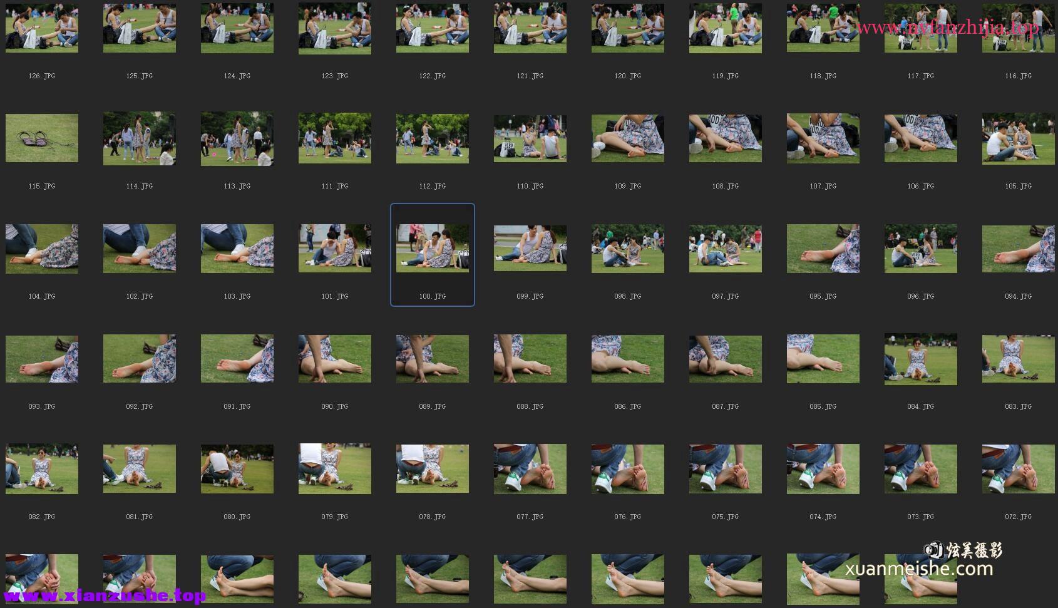1058x608 pixels.
Task: Click the label 091.JPG
Action: [237, 406]
